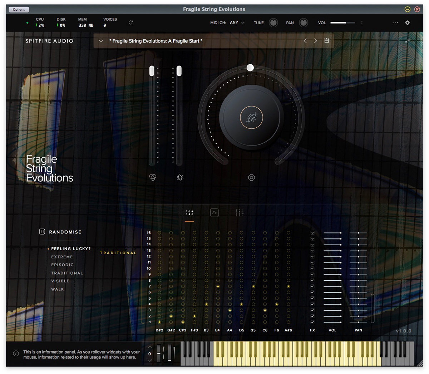Open the plugin settings gear icon

(407, 23)
